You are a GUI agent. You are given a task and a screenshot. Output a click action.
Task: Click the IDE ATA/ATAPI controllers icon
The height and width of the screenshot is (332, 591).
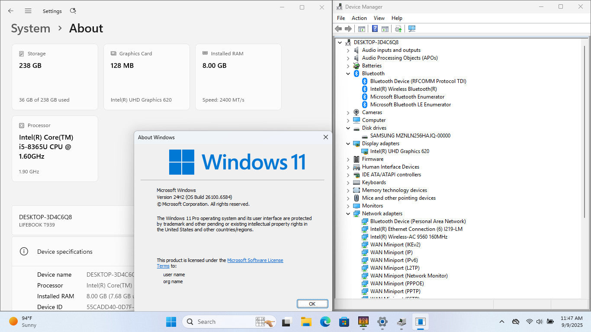point(357,175)
